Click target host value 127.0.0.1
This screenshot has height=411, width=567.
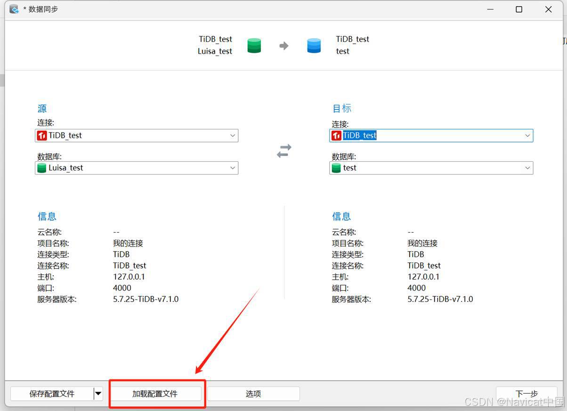coord(423,277)
